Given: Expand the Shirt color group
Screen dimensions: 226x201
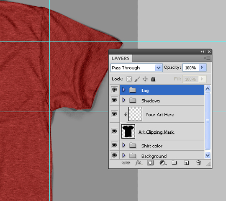Looking at the screenshot, I should (124, 145).
